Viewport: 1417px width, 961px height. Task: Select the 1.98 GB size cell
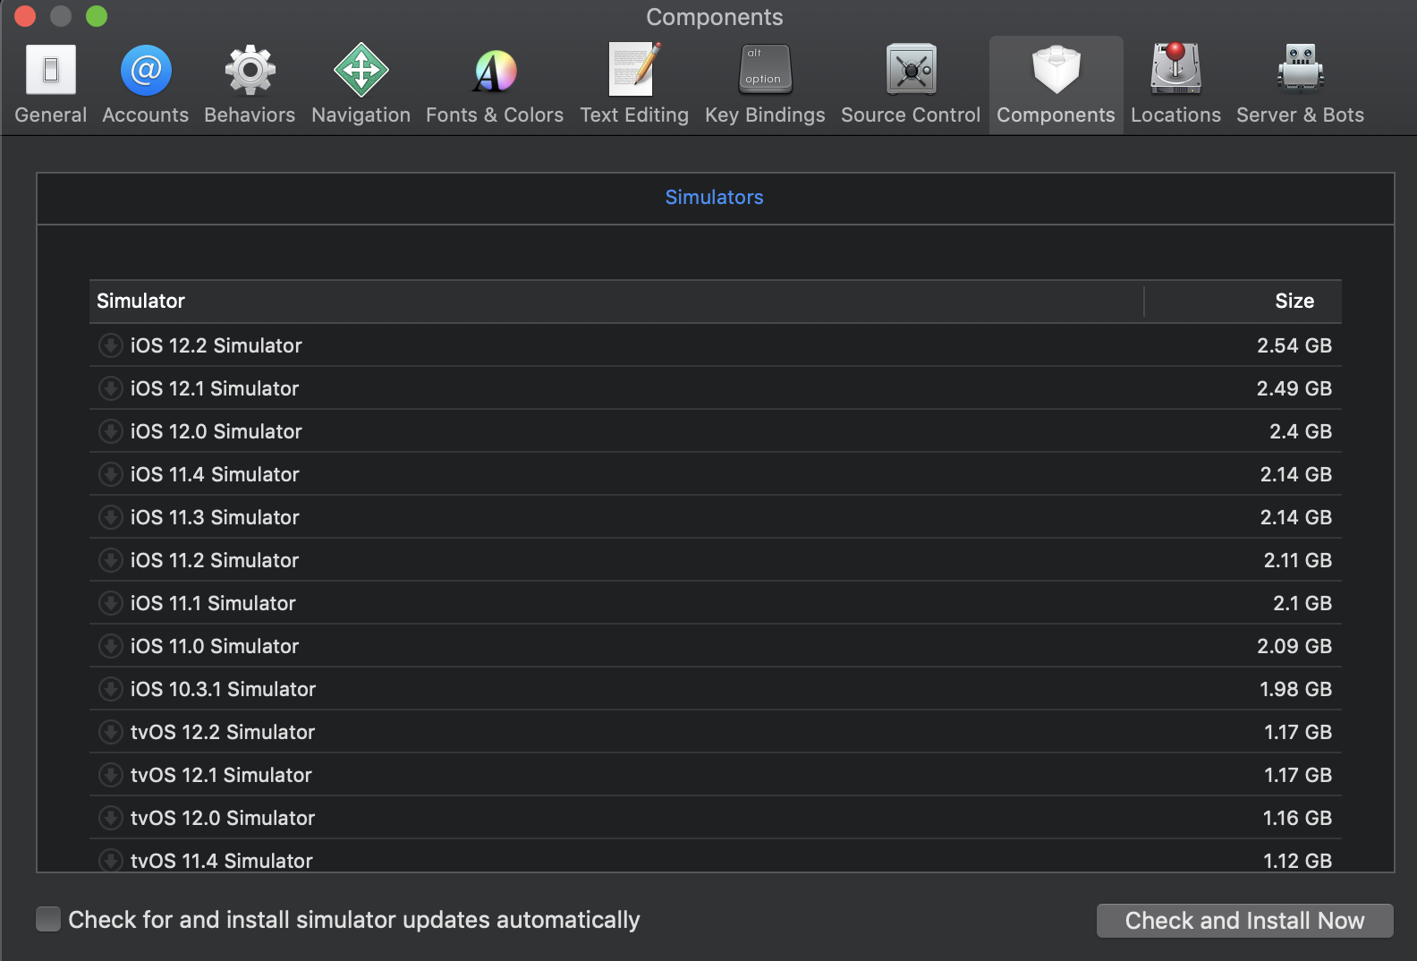1295,689
